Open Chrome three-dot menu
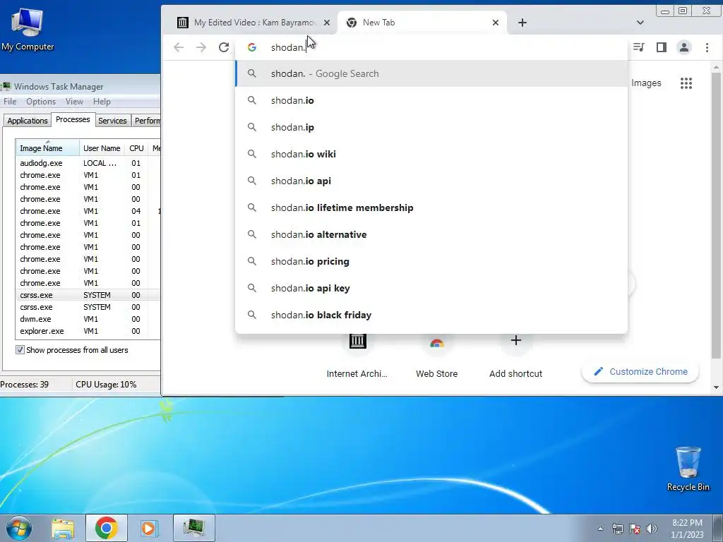This screenshot has height=542, width=723. click(707, 47)
